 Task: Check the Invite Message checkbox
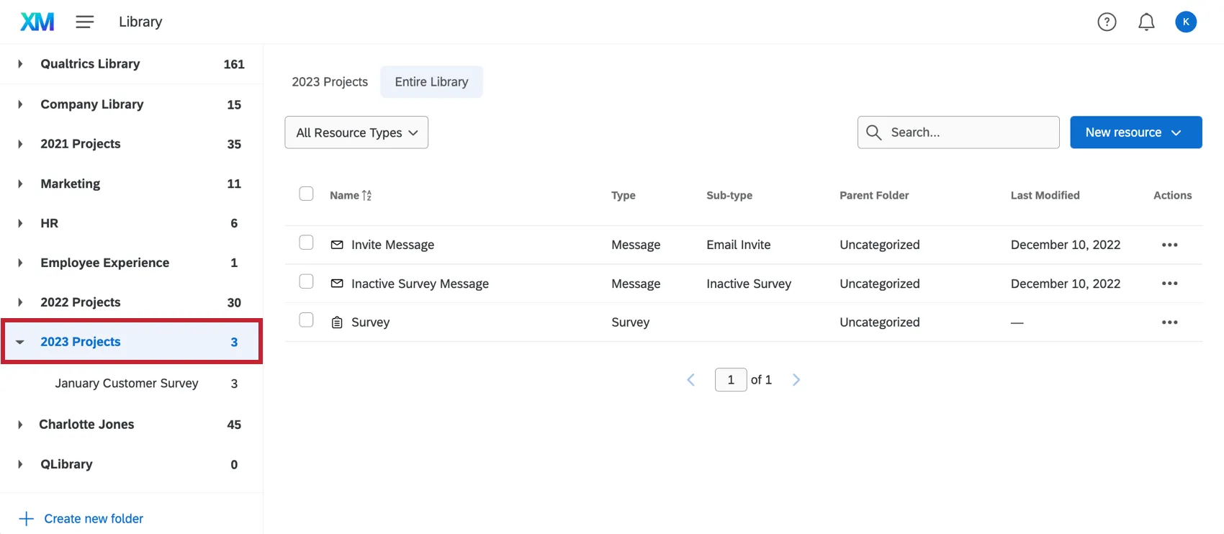tap(306, 243)
